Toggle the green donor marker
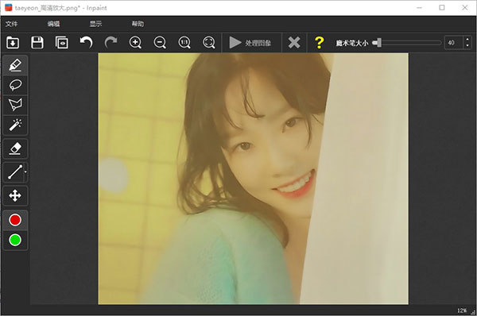This screenshot has height=316, width=477. point(15,240)
